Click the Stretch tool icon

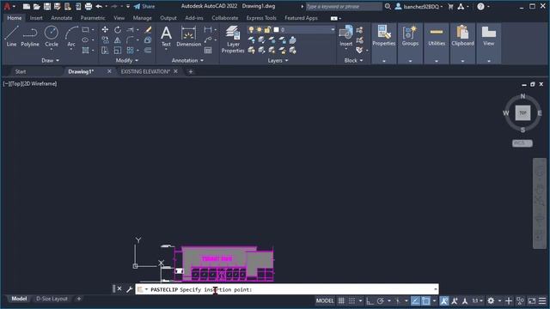coord(105,50)
